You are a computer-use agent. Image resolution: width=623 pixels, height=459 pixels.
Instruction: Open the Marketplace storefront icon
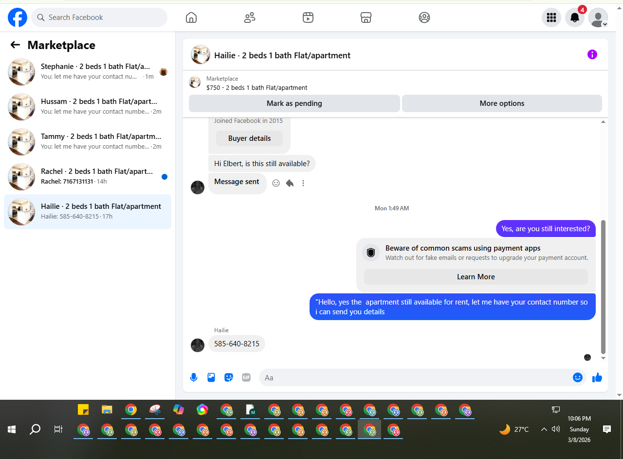(366, 17)
